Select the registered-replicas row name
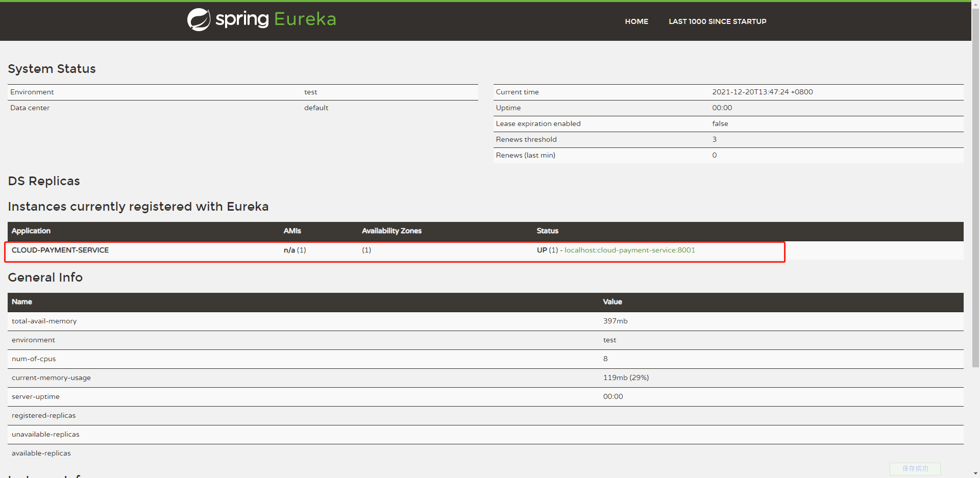The width and height of the screenshot is (980, 478). point(43,415)
